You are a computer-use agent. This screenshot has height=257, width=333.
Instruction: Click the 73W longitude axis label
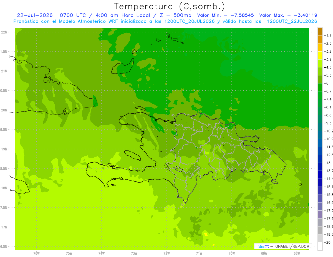(134, 253)
